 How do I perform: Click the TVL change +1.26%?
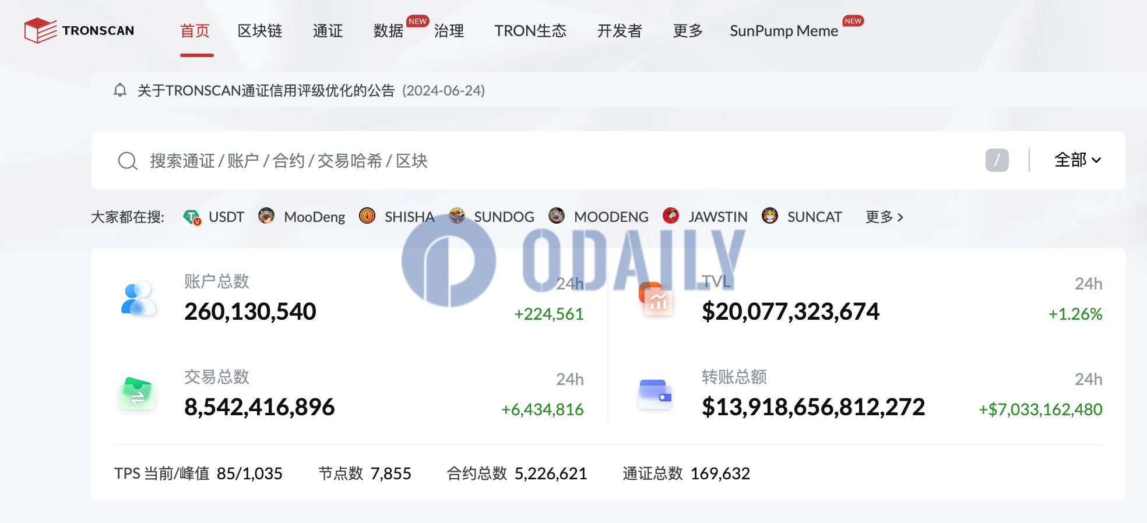pyautogui.click(x=1075, y=314)
